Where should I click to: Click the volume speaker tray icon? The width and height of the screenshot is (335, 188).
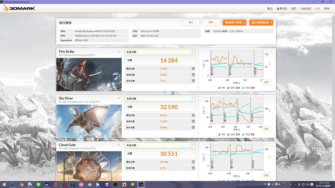[308, 185]
